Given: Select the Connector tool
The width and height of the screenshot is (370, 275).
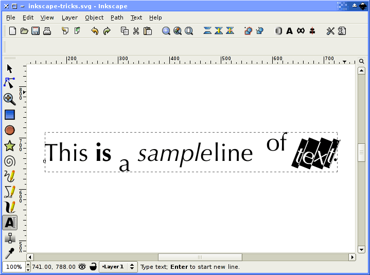Looking at the screenshot, I should pyautogui.click(x=10, y=238).
